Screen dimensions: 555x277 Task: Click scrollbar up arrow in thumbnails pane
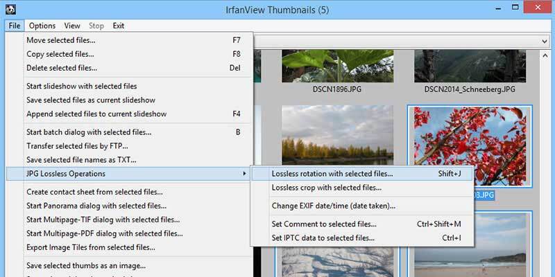tap(545, 55)
